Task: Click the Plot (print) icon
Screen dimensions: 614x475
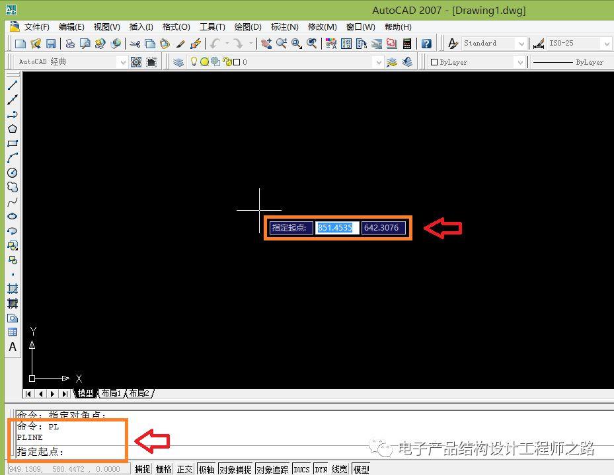Action: click(x=70, y=44)
